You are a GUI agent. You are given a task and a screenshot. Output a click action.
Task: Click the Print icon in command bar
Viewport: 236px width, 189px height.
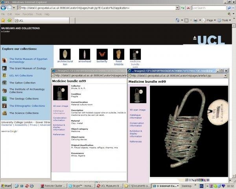pos(195,20)
